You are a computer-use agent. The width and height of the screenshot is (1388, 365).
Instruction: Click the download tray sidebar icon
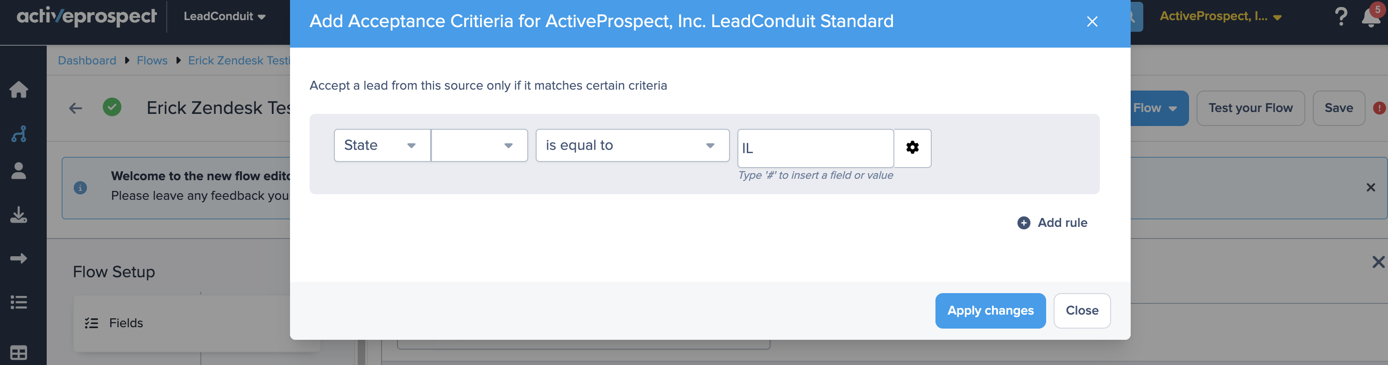[19, 214]
